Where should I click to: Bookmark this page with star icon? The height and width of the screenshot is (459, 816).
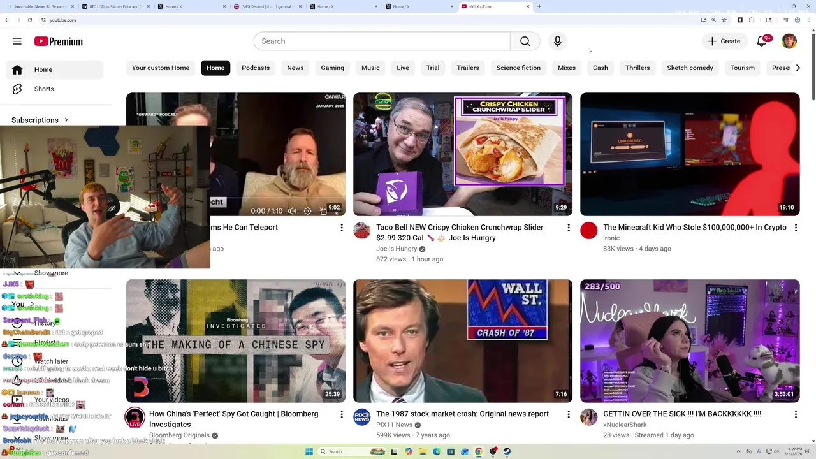pos(724,20)
